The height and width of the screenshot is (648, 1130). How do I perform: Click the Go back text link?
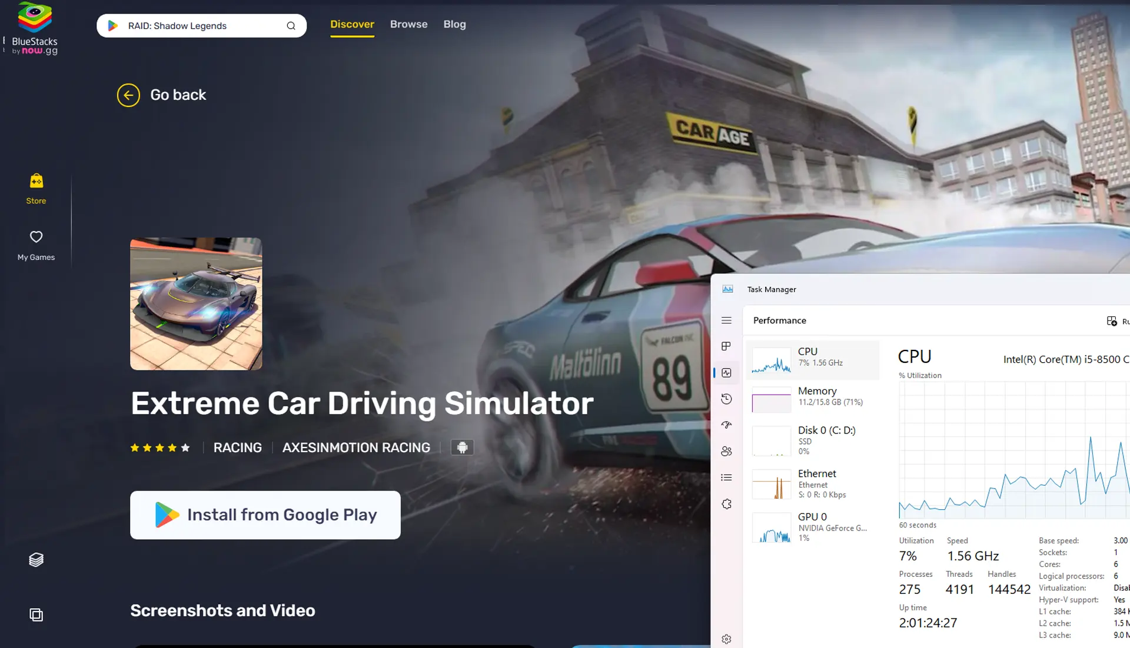(178, 95)
